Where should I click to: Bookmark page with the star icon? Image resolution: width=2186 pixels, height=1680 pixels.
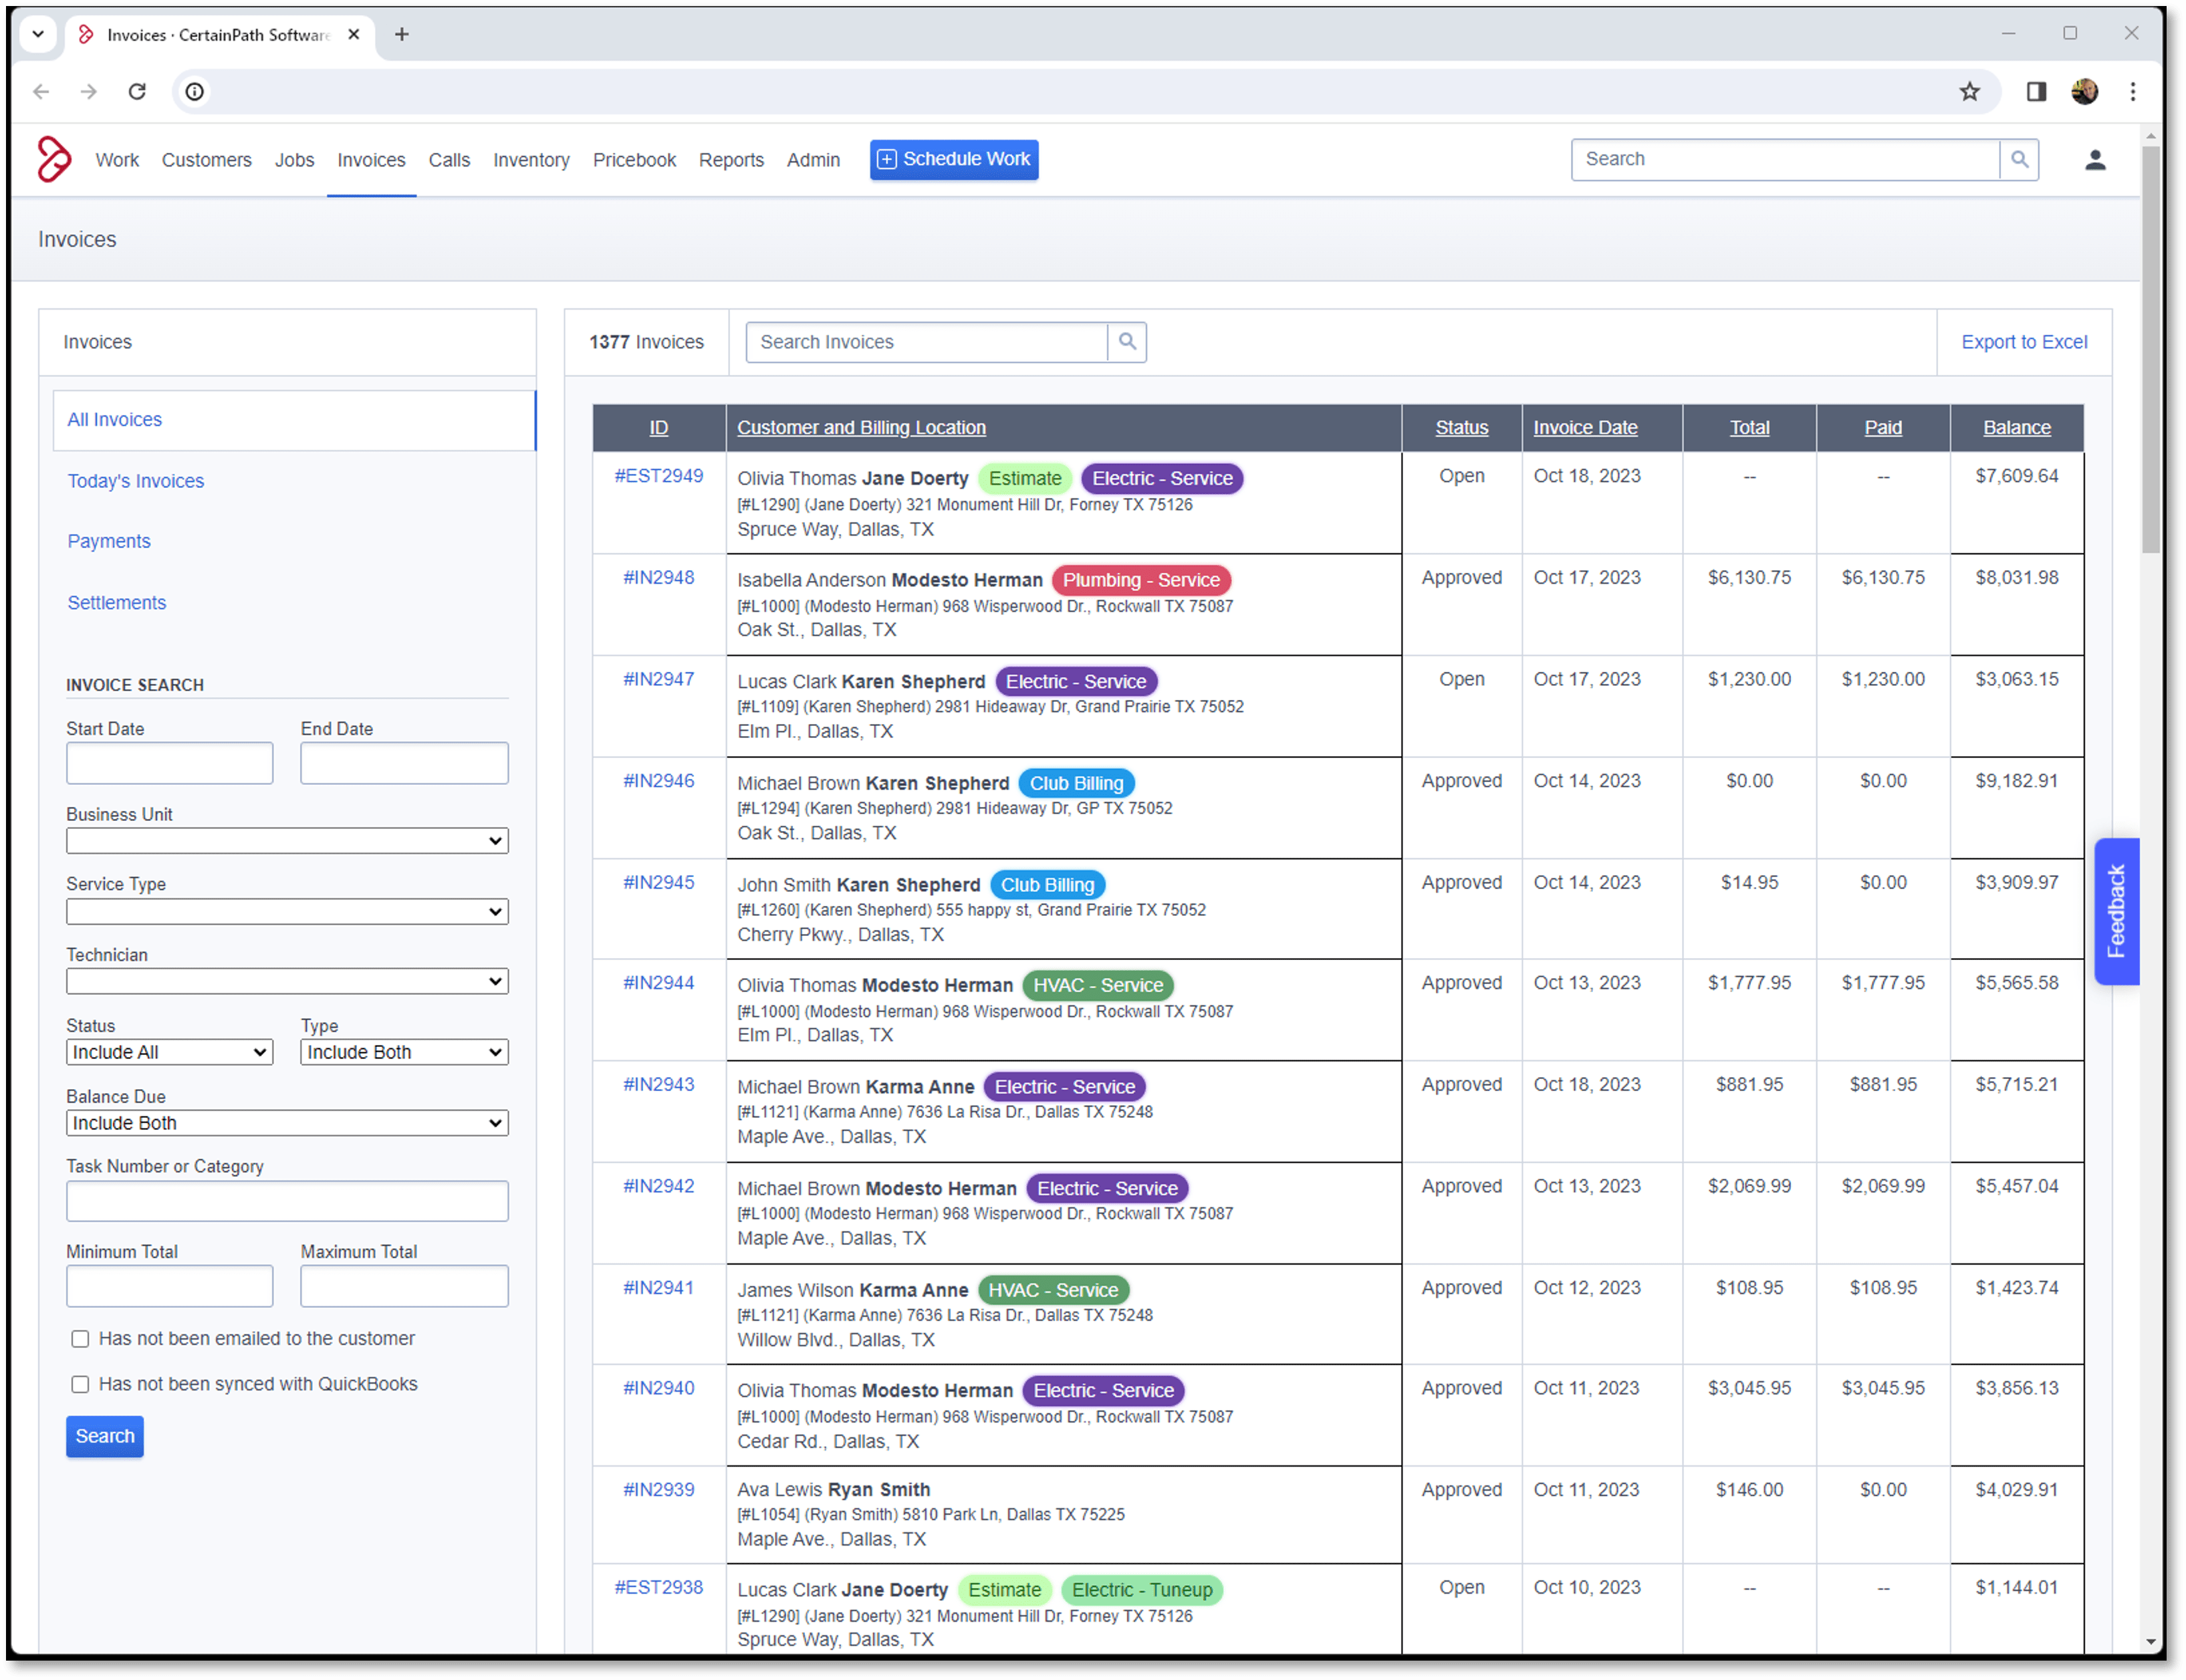[1969, 92]
